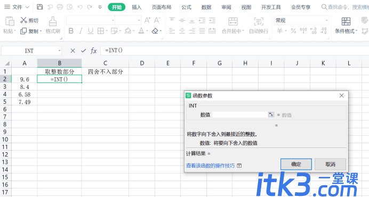This screenshot has height=197, width=369.
Task: Click the 取消 button in dialog
Action: click(x=331, y=164)
